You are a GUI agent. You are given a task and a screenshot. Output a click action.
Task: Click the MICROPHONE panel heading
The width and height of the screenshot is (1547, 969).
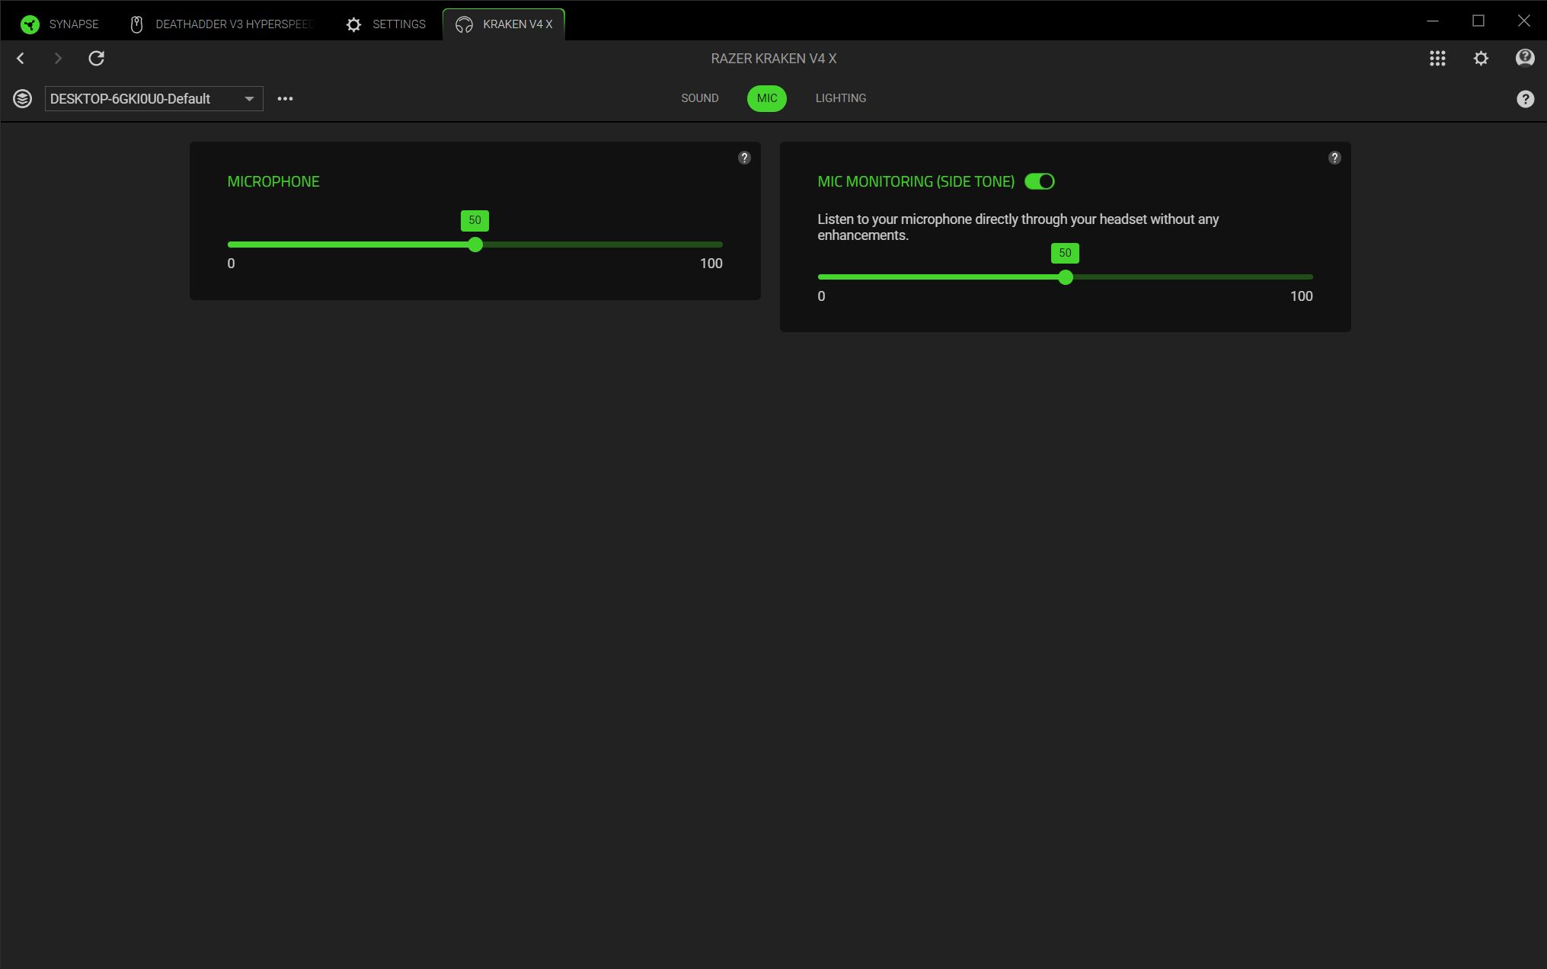point(273,181)
